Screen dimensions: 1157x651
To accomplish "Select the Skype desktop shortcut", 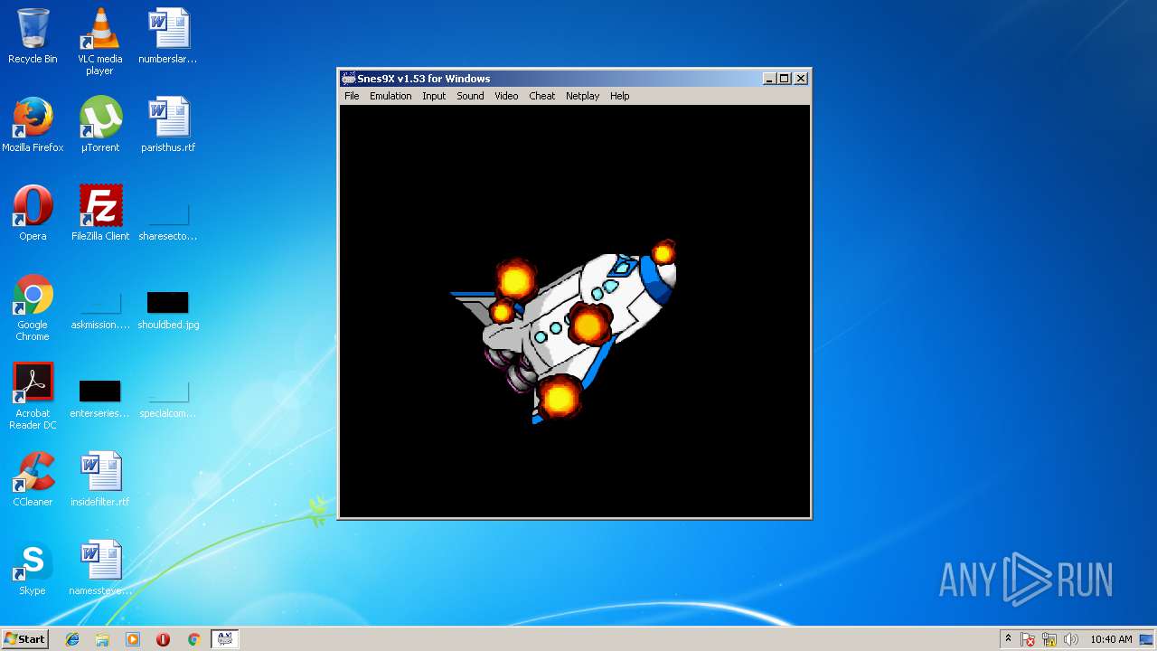I will (x=33, y=568).
